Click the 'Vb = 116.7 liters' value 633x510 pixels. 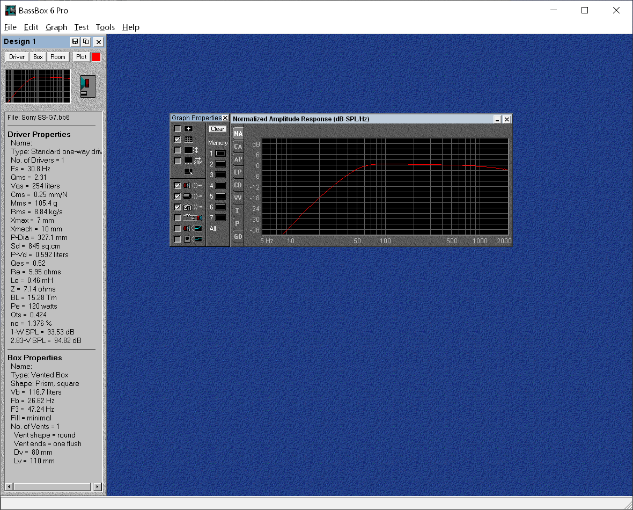[36, 392]
